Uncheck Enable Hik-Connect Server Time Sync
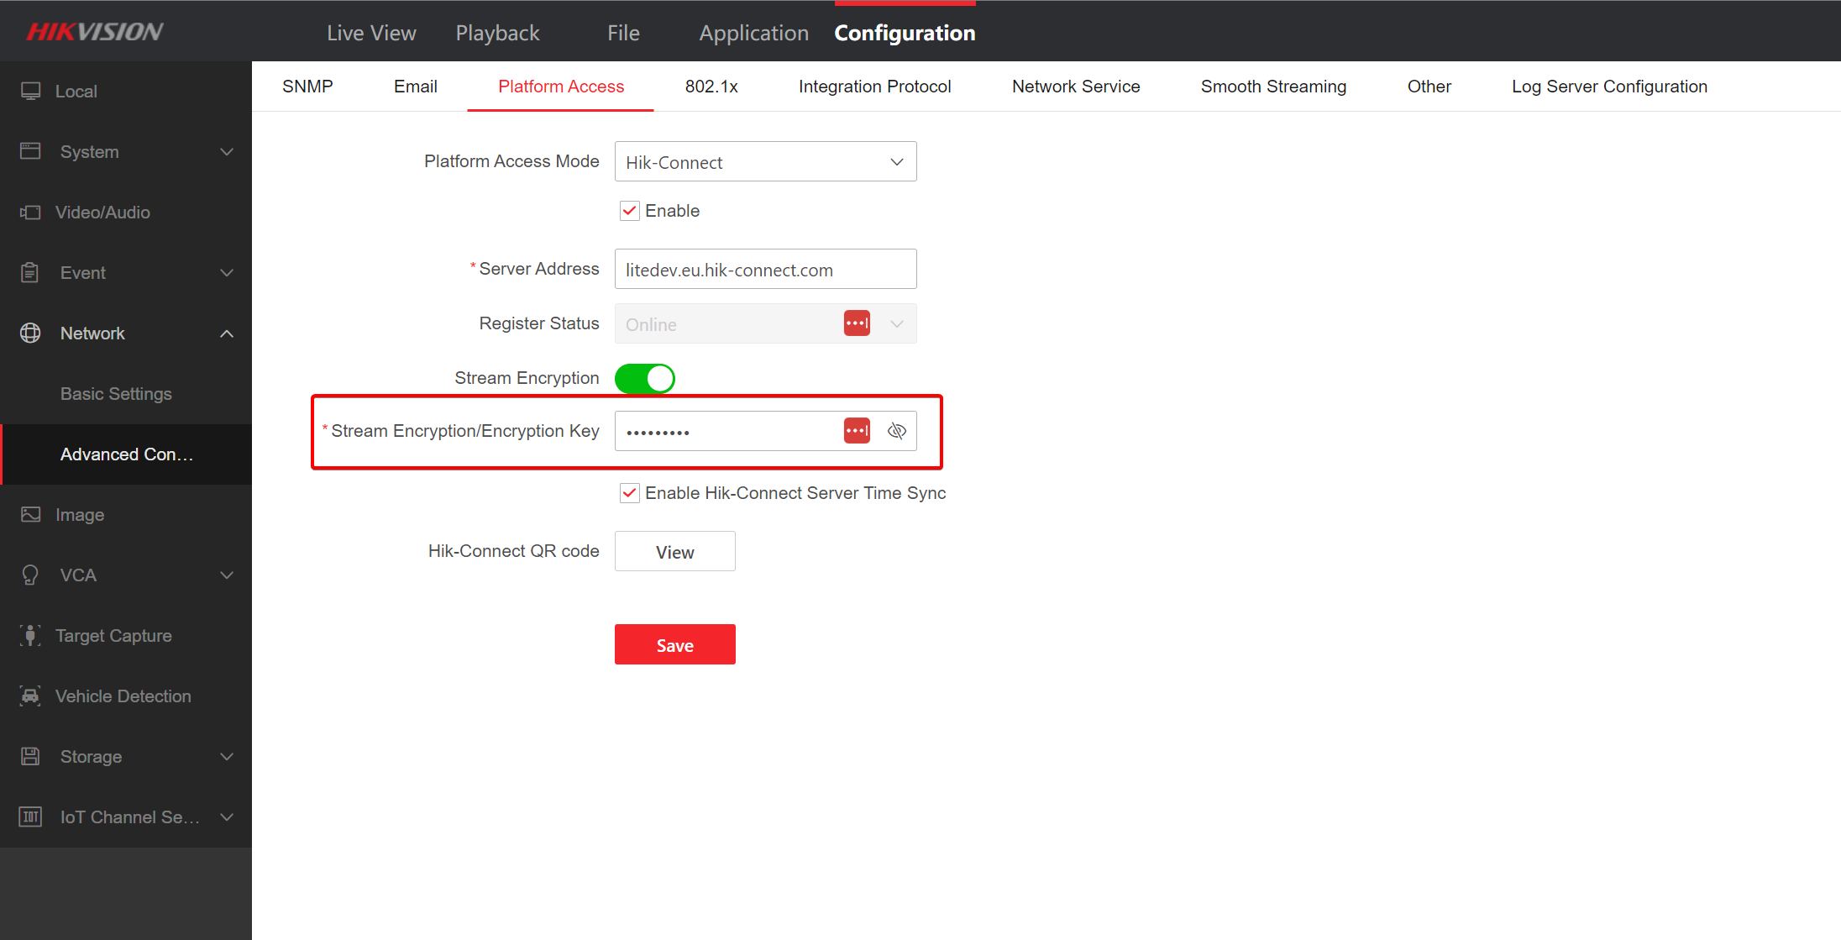Screen dimensions: 1841x940 (629, 493)
